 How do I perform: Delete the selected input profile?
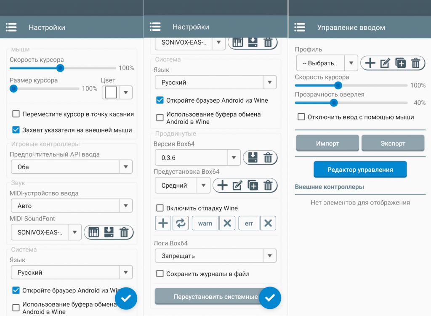(x=415, y=64)
